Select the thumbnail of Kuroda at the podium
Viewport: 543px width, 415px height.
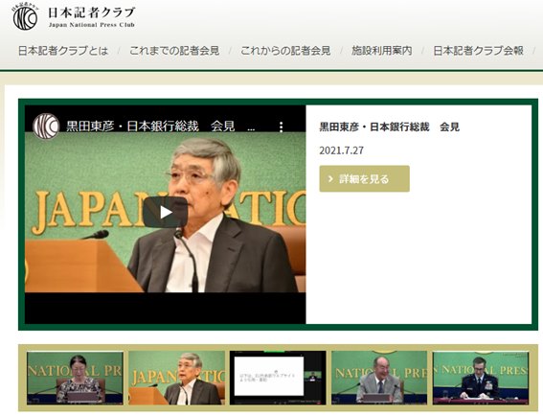pyautogui.click(x=176, y=378)
